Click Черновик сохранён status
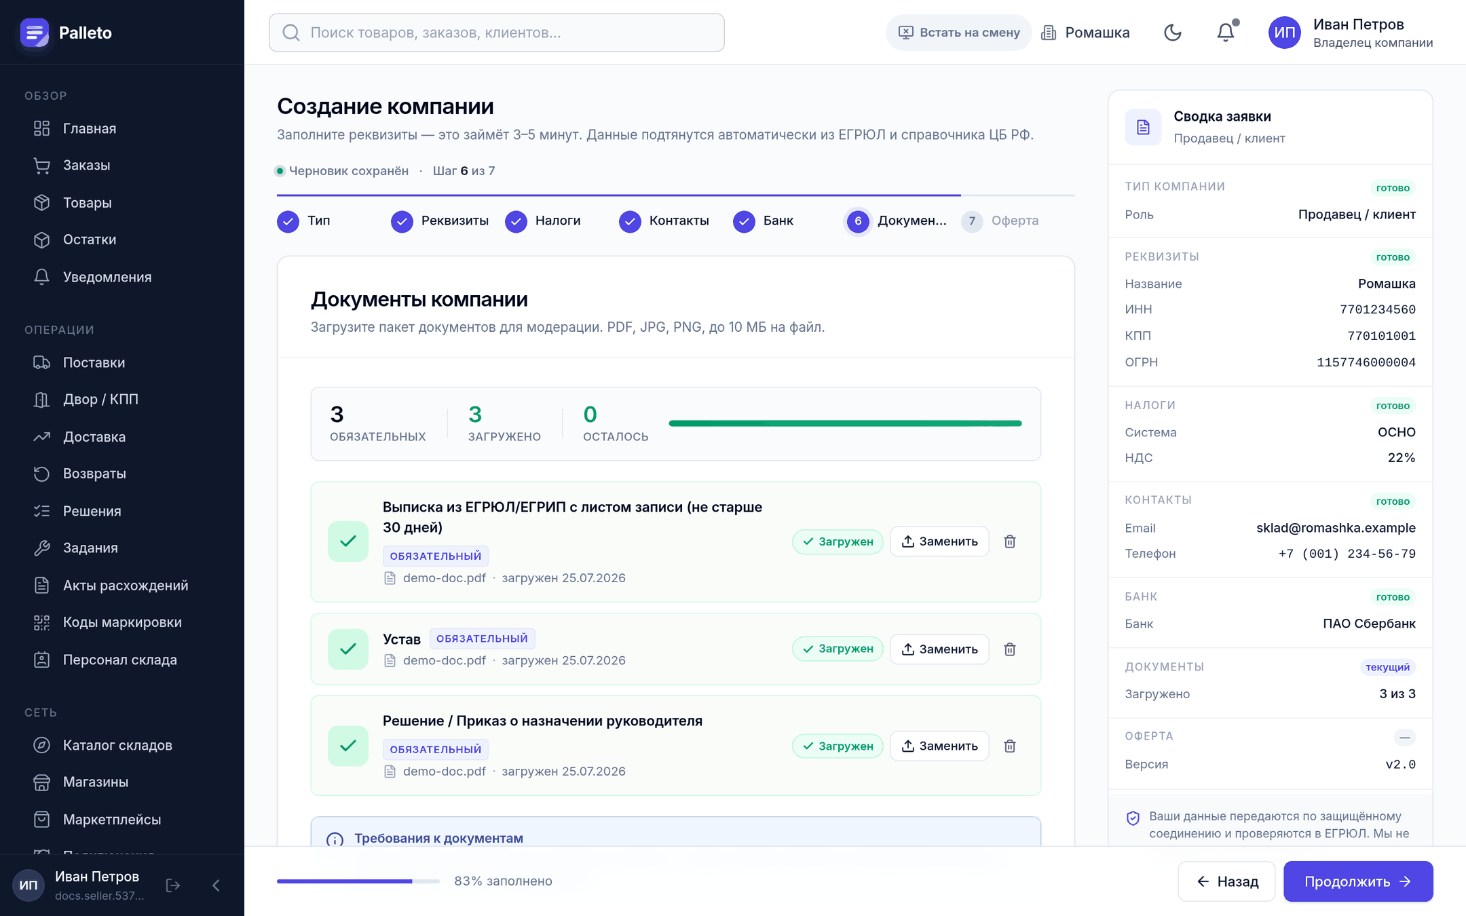 [x=342, y=171]
